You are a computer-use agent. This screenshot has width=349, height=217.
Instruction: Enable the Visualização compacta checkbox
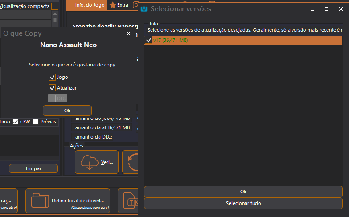(55, 6)
